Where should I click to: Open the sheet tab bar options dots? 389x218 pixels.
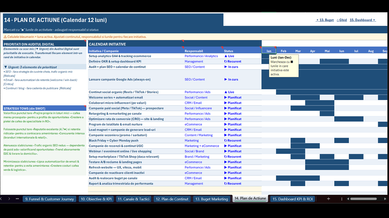click(x=342, y=199)
